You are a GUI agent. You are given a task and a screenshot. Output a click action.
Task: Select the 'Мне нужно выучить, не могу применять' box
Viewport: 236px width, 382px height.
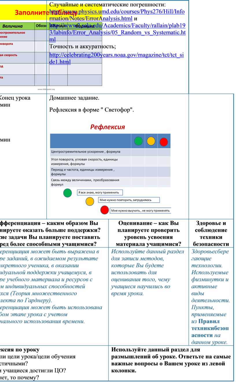[141, 211]
